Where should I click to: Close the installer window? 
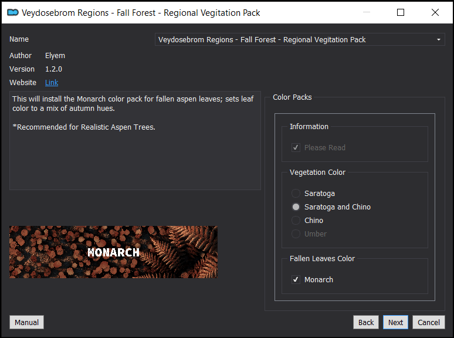[x=435, y=12]
